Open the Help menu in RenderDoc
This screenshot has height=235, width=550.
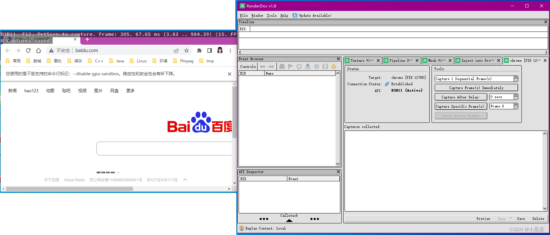coord(284,15)
